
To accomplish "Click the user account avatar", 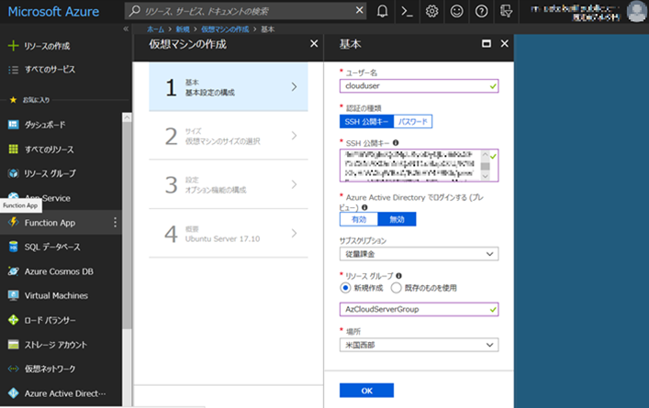I will click(637, 11).
